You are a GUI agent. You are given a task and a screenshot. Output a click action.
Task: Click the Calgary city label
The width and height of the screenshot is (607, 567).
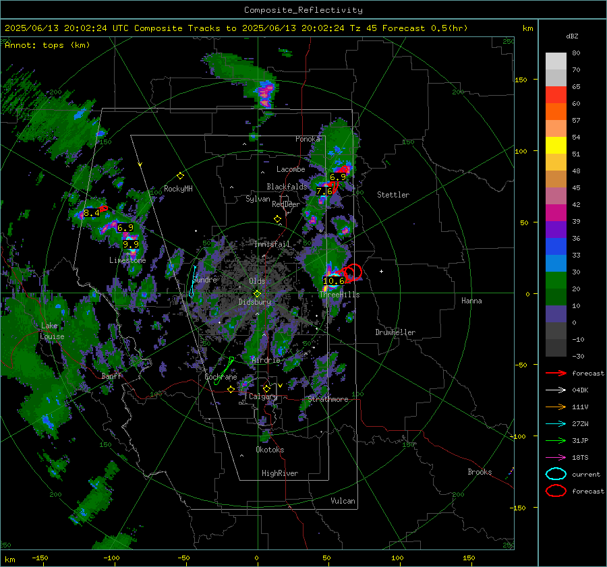tap(263, 396)
